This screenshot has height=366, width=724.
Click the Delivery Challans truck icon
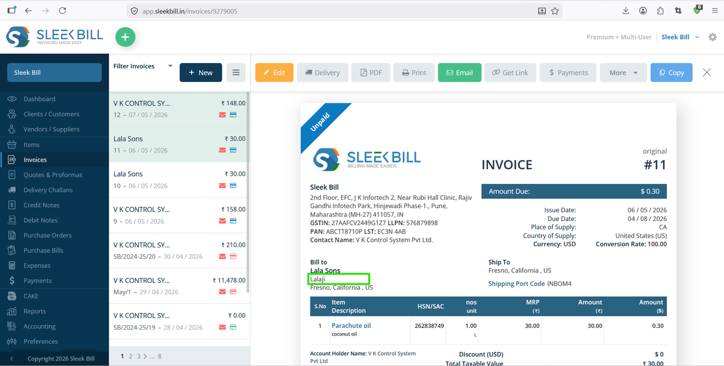(12, 190)
